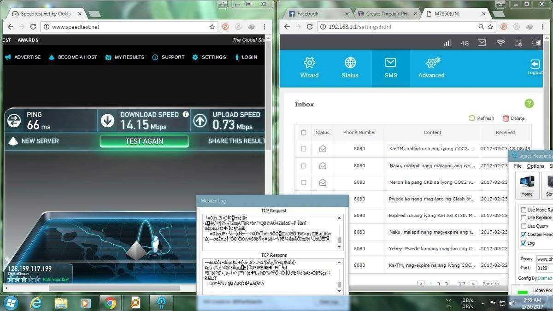Select checkbox for 'Ka-TM, nahinto na' message
This screenshot has width=553, height=311.
coord(303,149)
